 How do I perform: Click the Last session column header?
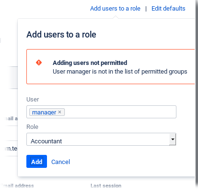[x=106, y=186]
